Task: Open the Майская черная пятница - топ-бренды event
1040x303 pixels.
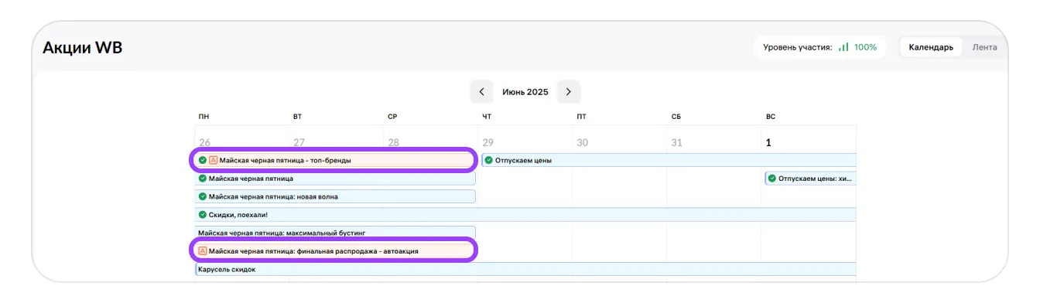Action: click(334, 160)
